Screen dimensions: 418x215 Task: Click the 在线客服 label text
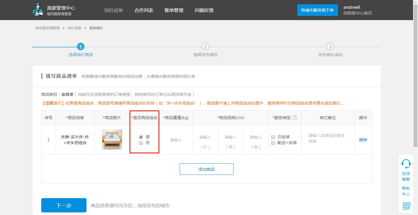(x=406, y=176)
